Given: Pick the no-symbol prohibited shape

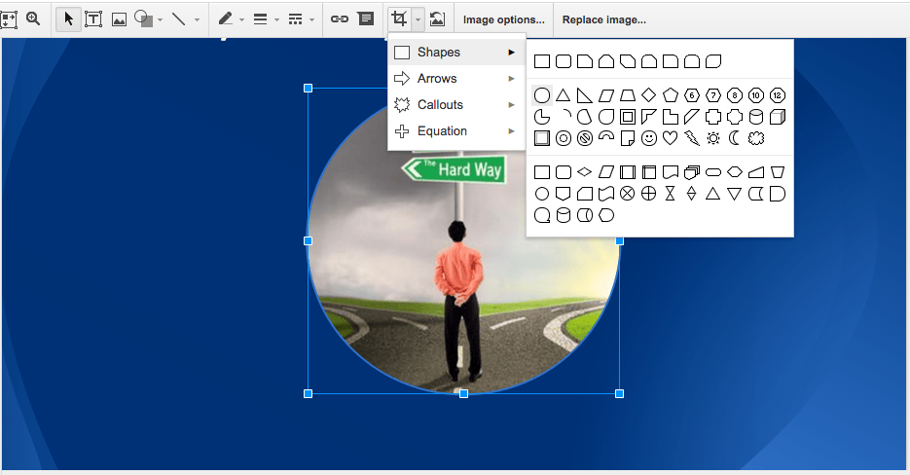Looking at the screenshot, I should coord(584,138).
